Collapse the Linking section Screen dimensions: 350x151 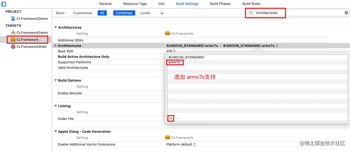click(x=56, y=106)
